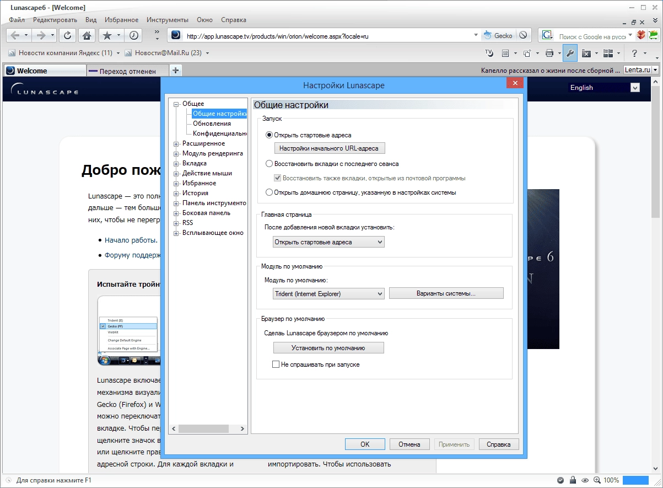
Task: Click the new window toolbar icon
Action: click(x=527, y=53)
